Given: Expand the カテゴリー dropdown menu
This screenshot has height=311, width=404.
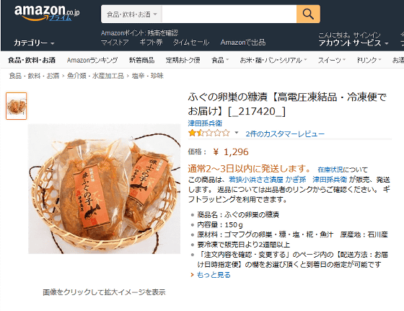Looking at the screenshot, I should (x=34, y=43).
